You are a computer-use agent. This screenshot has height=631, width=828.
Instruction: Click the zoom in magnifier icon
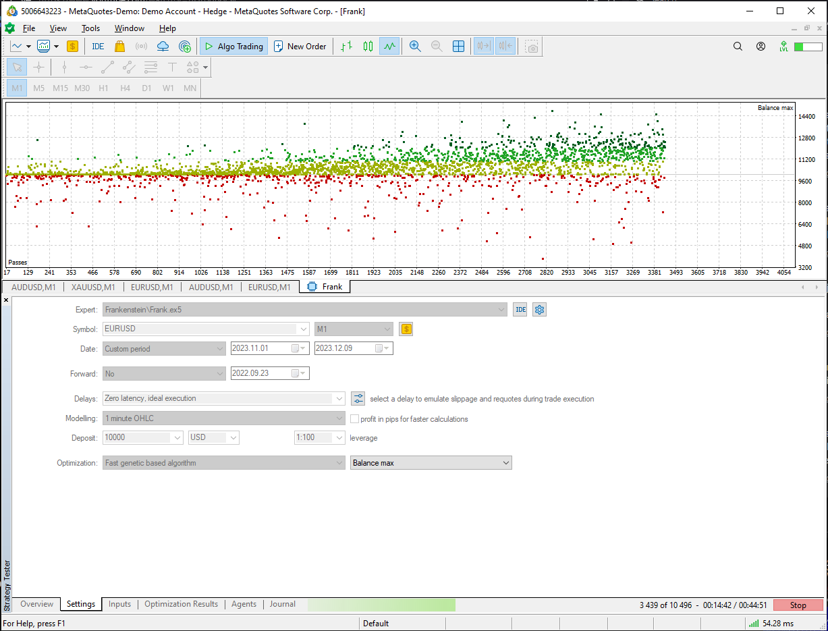pos(415,47)
